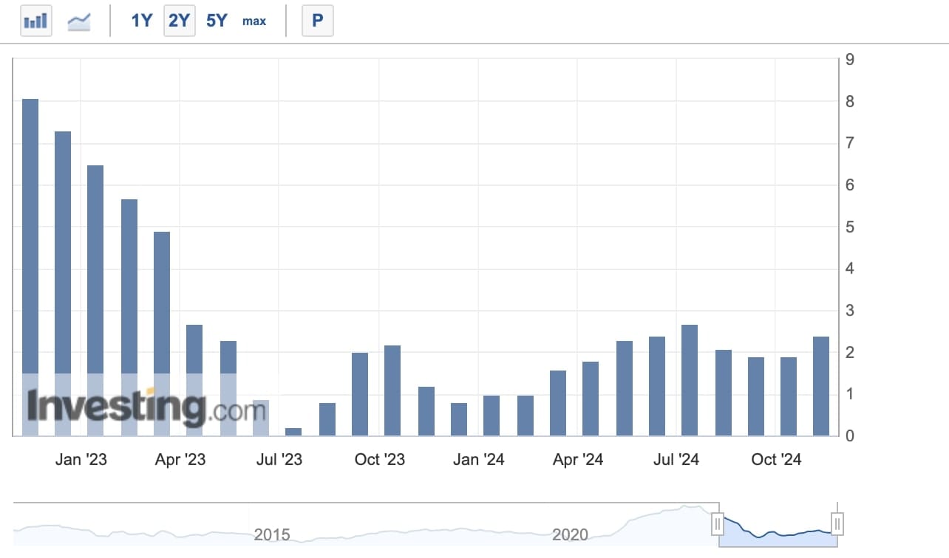Click the bar above Oct '24 label
This screenshot has height=558, width=949.
[x=789, y=396]
